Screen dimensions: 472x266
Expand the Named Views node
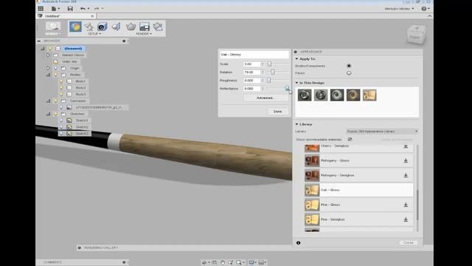(x=48, y=55)
